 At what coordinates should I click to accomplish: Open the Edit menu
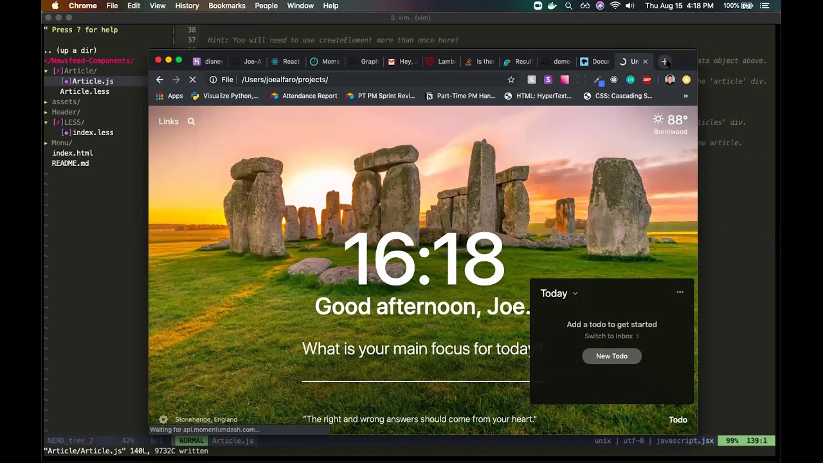pyautogui.click(x=134, y=6)
